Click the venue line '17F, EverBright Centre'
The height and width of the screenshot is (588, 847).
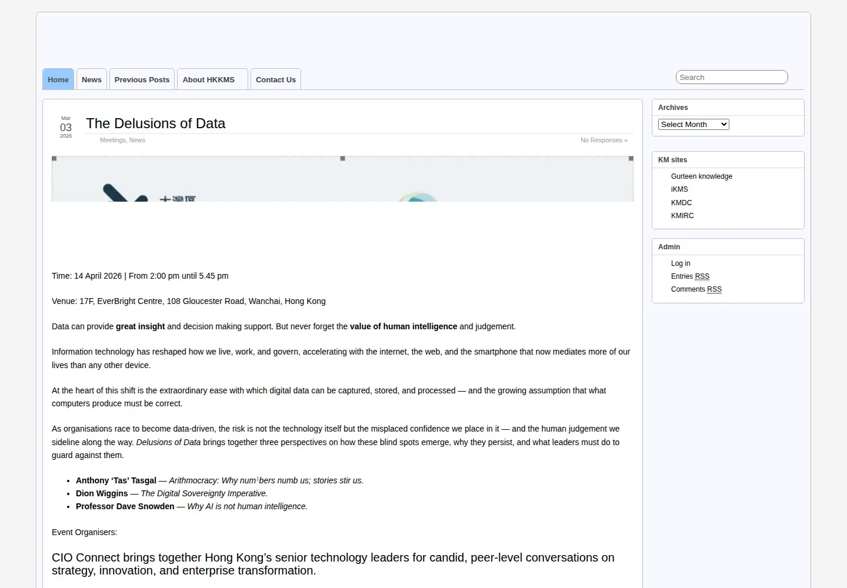click(122, 301)
